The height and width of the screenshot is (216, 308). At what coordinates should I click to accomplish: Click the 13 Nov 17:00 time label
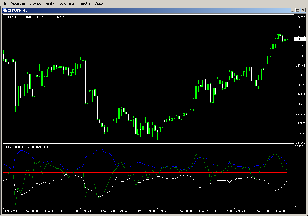pos(223,211)
